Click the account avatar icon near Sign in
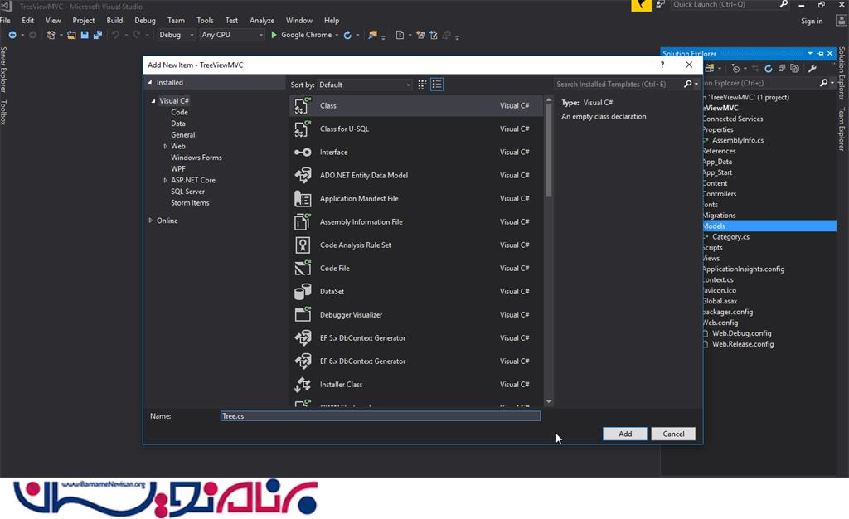 pos(841,21)
